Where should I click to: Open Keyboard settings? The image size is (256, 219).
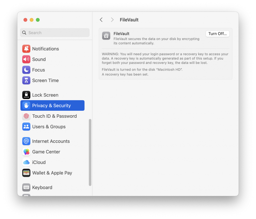(x=42, y=187)
